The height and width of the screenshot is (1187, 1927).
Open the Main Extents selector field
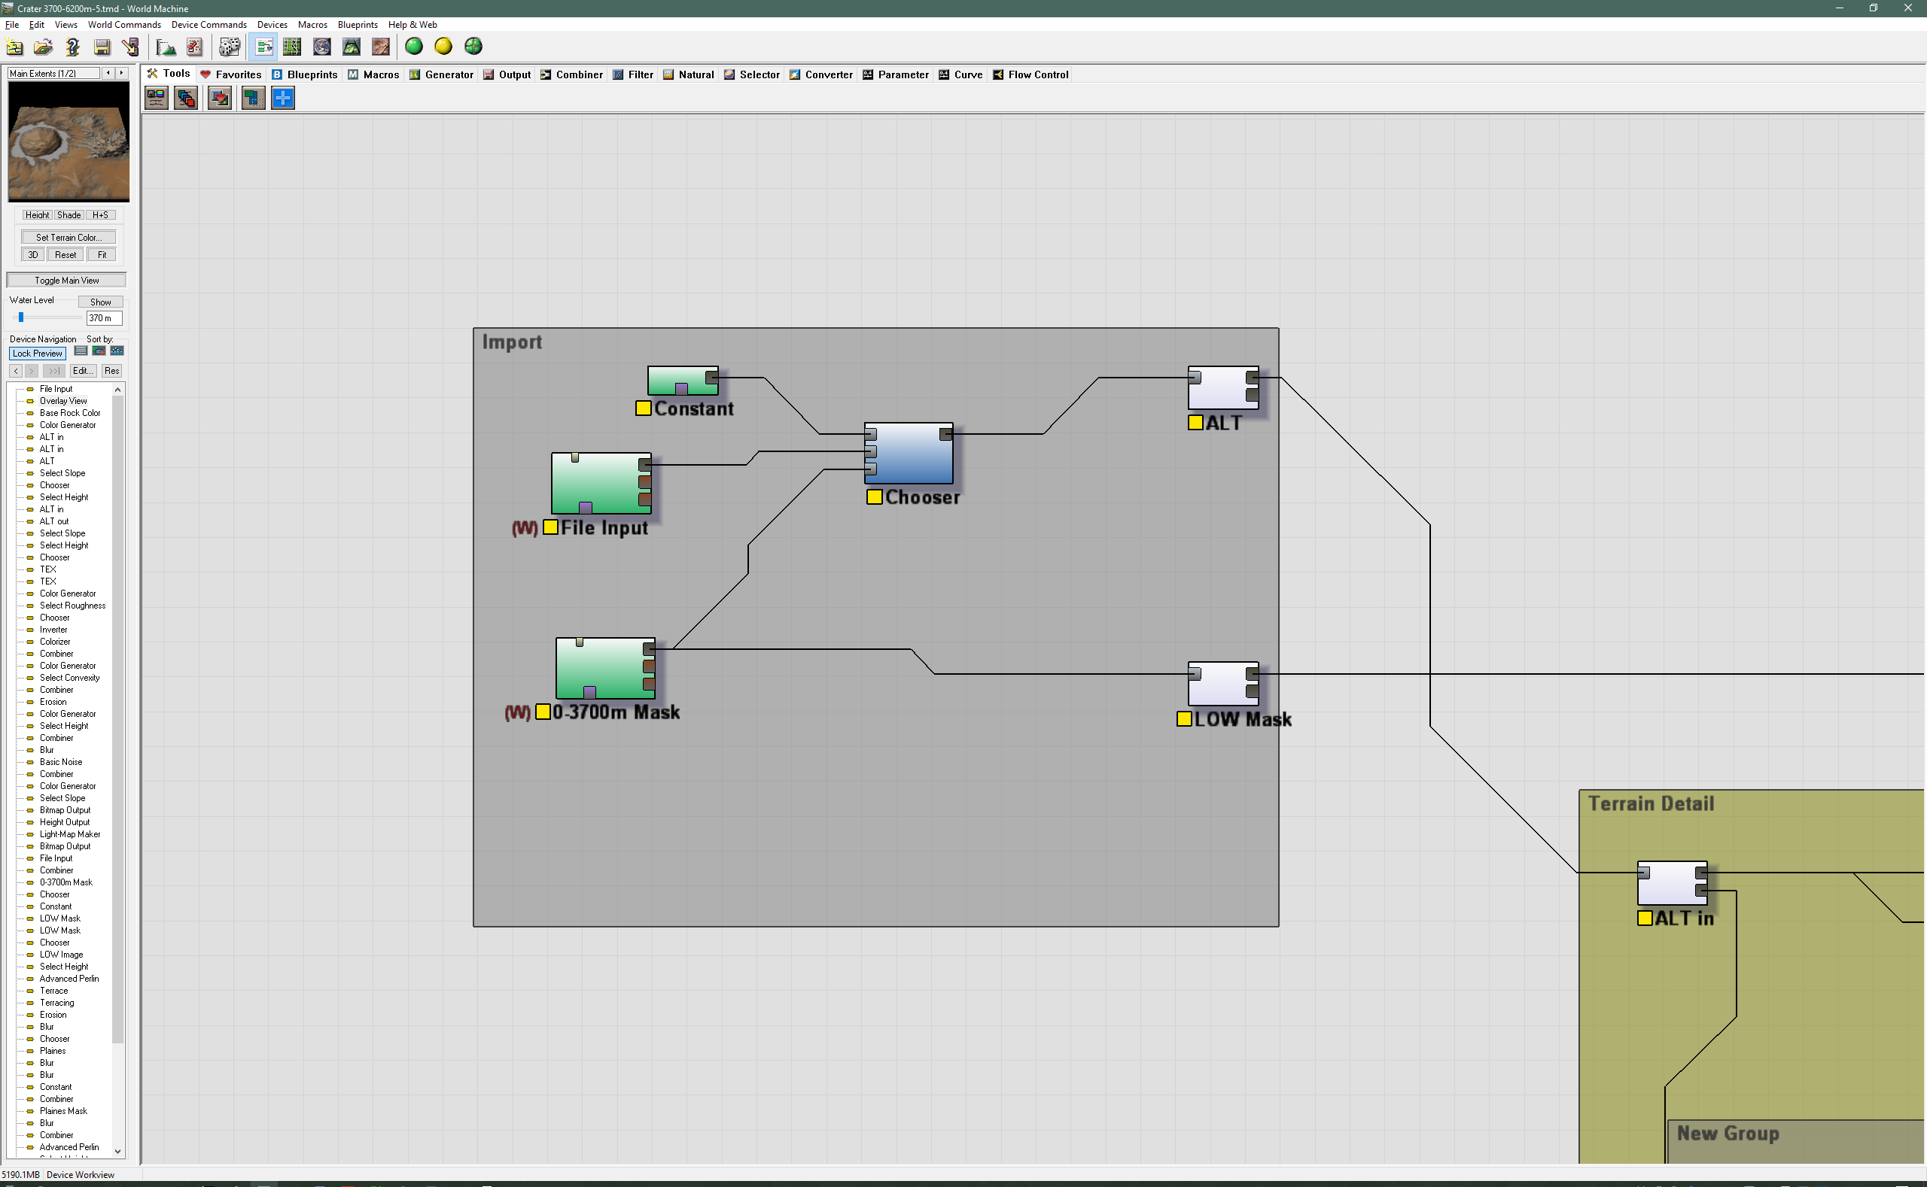coord(53,73)
